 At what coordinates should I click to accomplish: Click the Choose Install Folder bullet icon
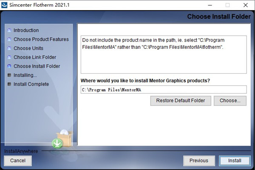(9, 66)
